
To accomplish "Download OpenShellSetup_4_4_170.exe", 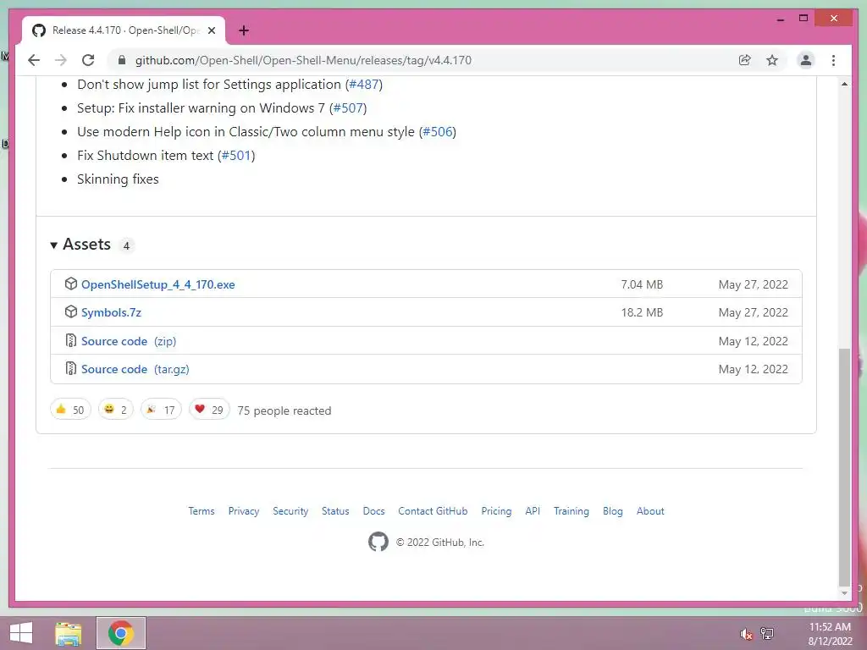I will point(158,284).
